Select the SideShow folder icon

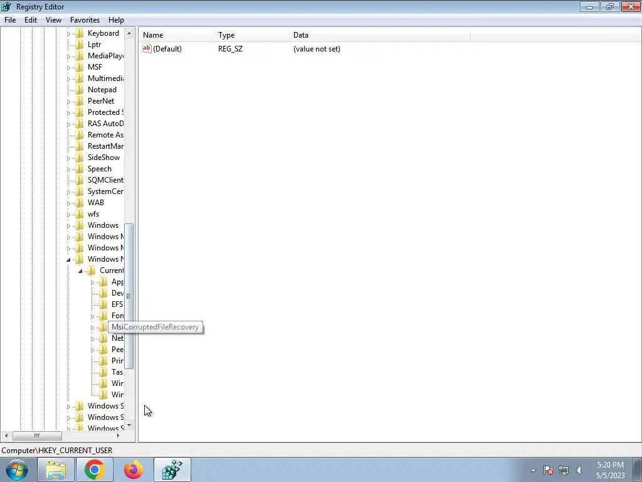point(80,158)
